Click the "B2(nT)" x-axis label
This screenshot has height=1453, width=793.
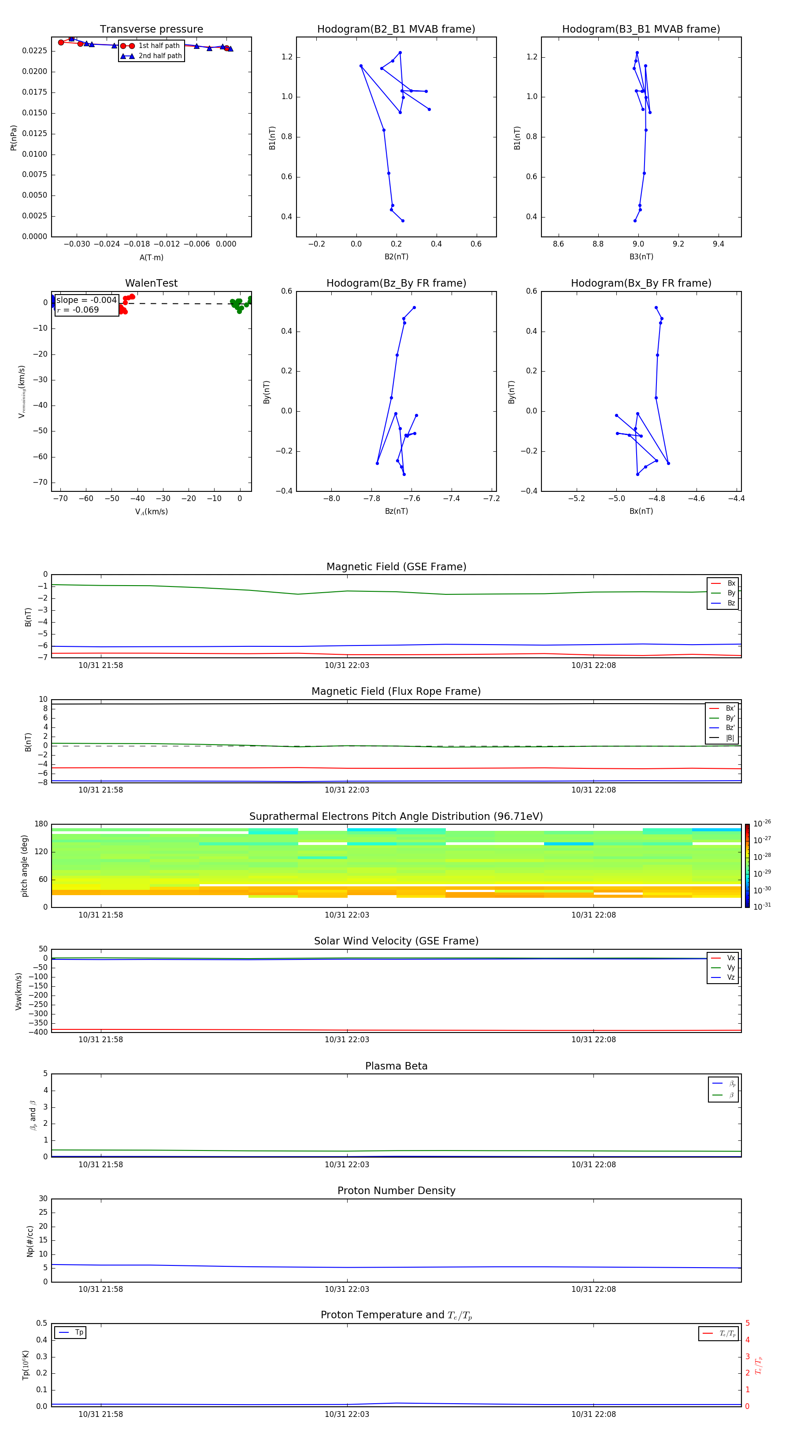pyautogui.click(x=396, y=257)
